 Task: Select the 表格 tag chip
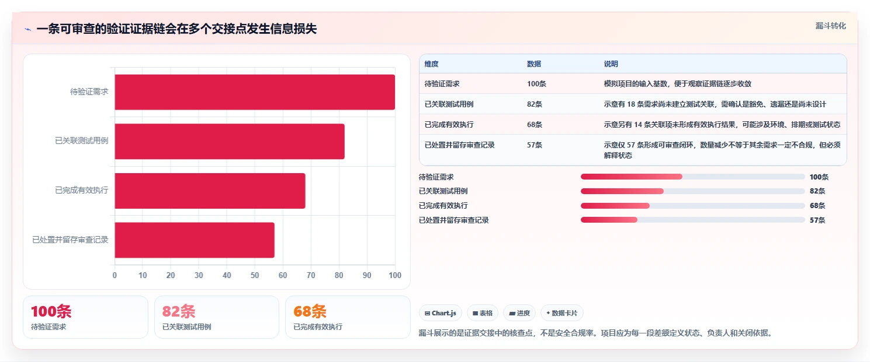click(483, 313)
